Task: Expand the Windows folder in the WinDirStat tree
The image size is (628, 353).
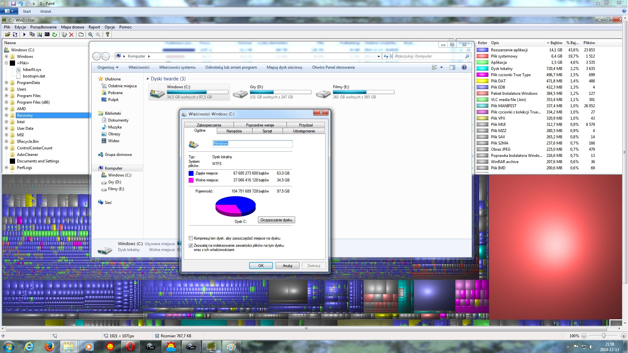Action: click(6, 57)
